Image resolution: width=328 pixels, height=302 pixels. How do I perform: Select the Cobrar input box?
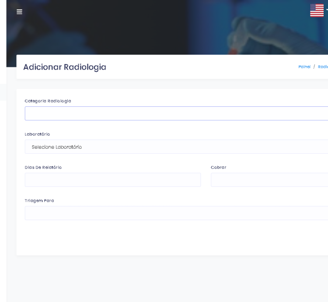point(269,180)
